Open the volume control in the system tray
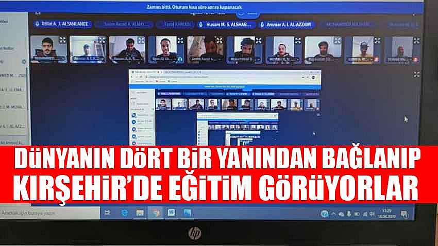 [372, 214]
